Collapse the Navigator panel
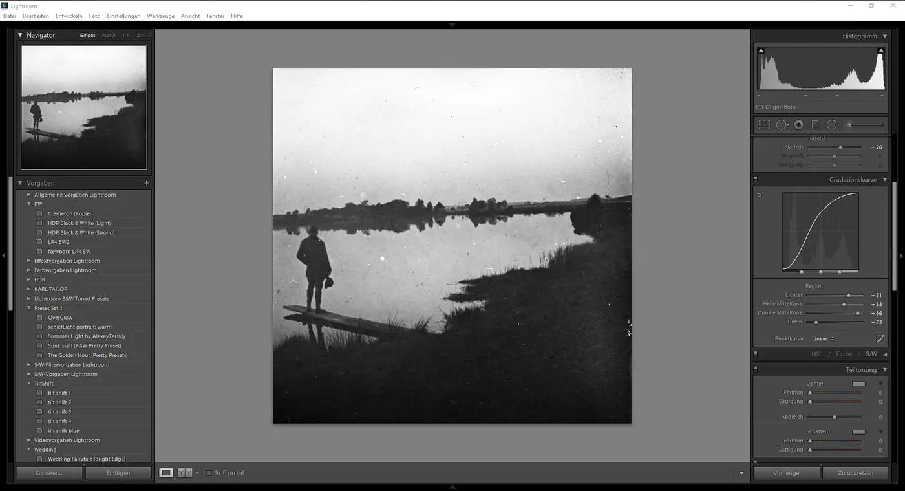905x491 pixels. point(20,35)
